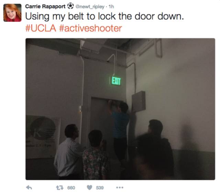This screenshot has height=194, width=220.
Task: Click the soccer ball emoji beside the name
Action: [x=70, y=6]
